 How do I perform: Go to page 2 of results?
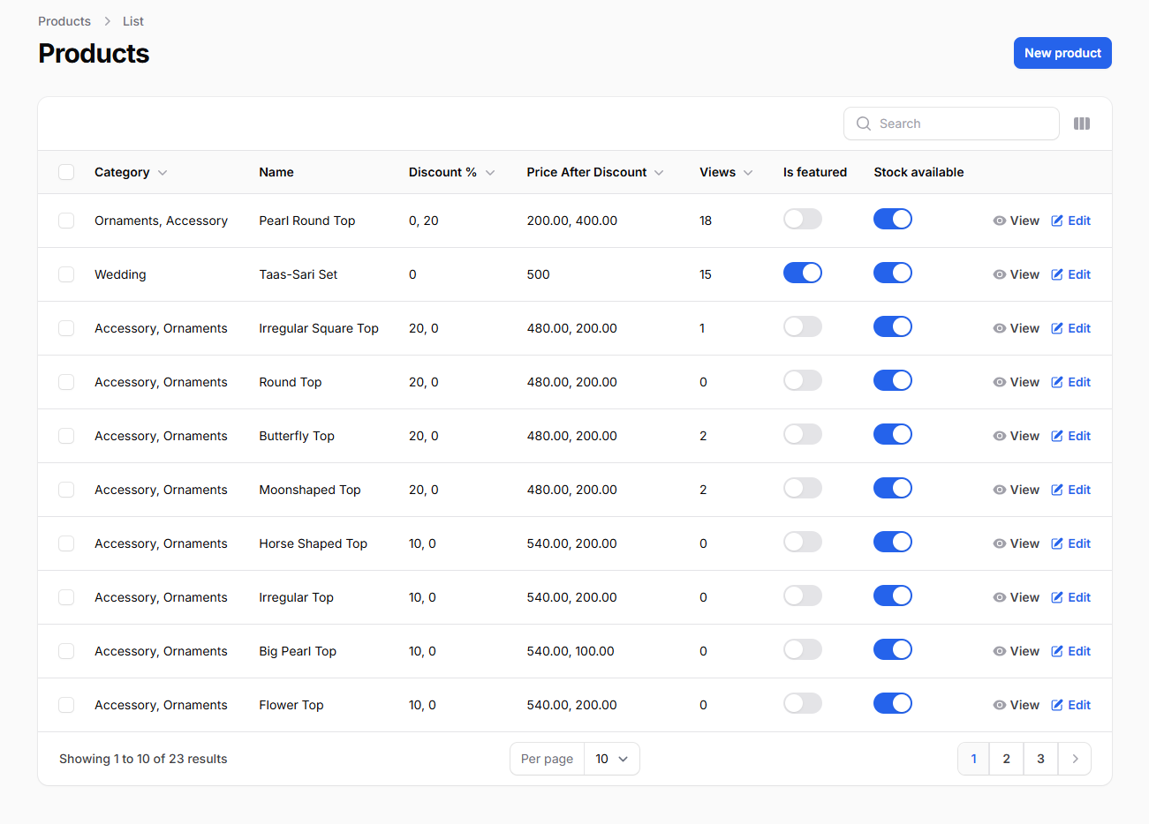[x=1006, y=759]
